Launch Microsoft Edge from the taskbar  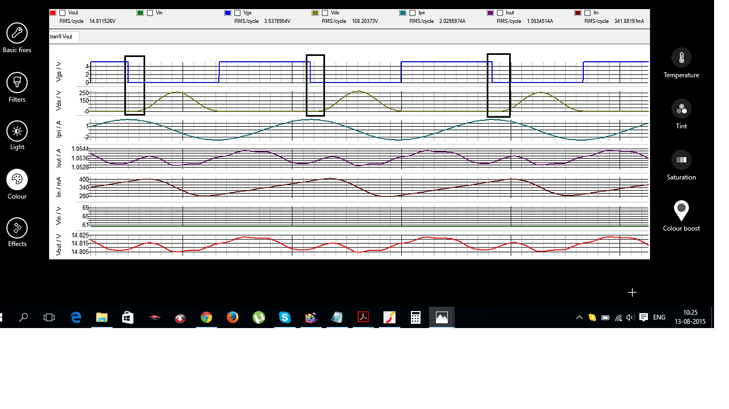click(76, 317)
